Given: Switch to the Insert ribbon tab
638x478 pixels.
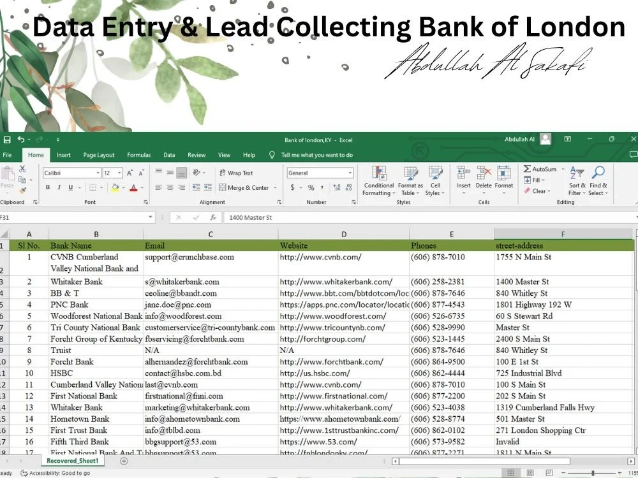Looking at the screenshot, I should pos(63,155).
